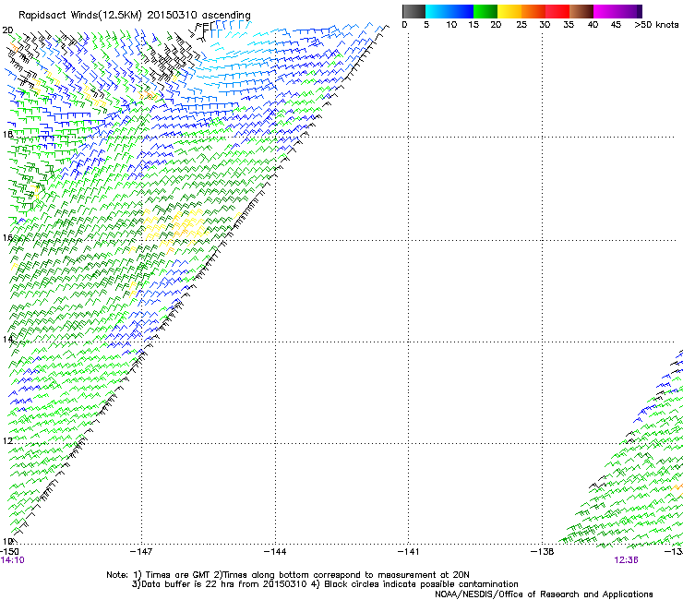Click the 14 latitude axis label
This screenshot has width=683, height=600.
tap(7, 339)
